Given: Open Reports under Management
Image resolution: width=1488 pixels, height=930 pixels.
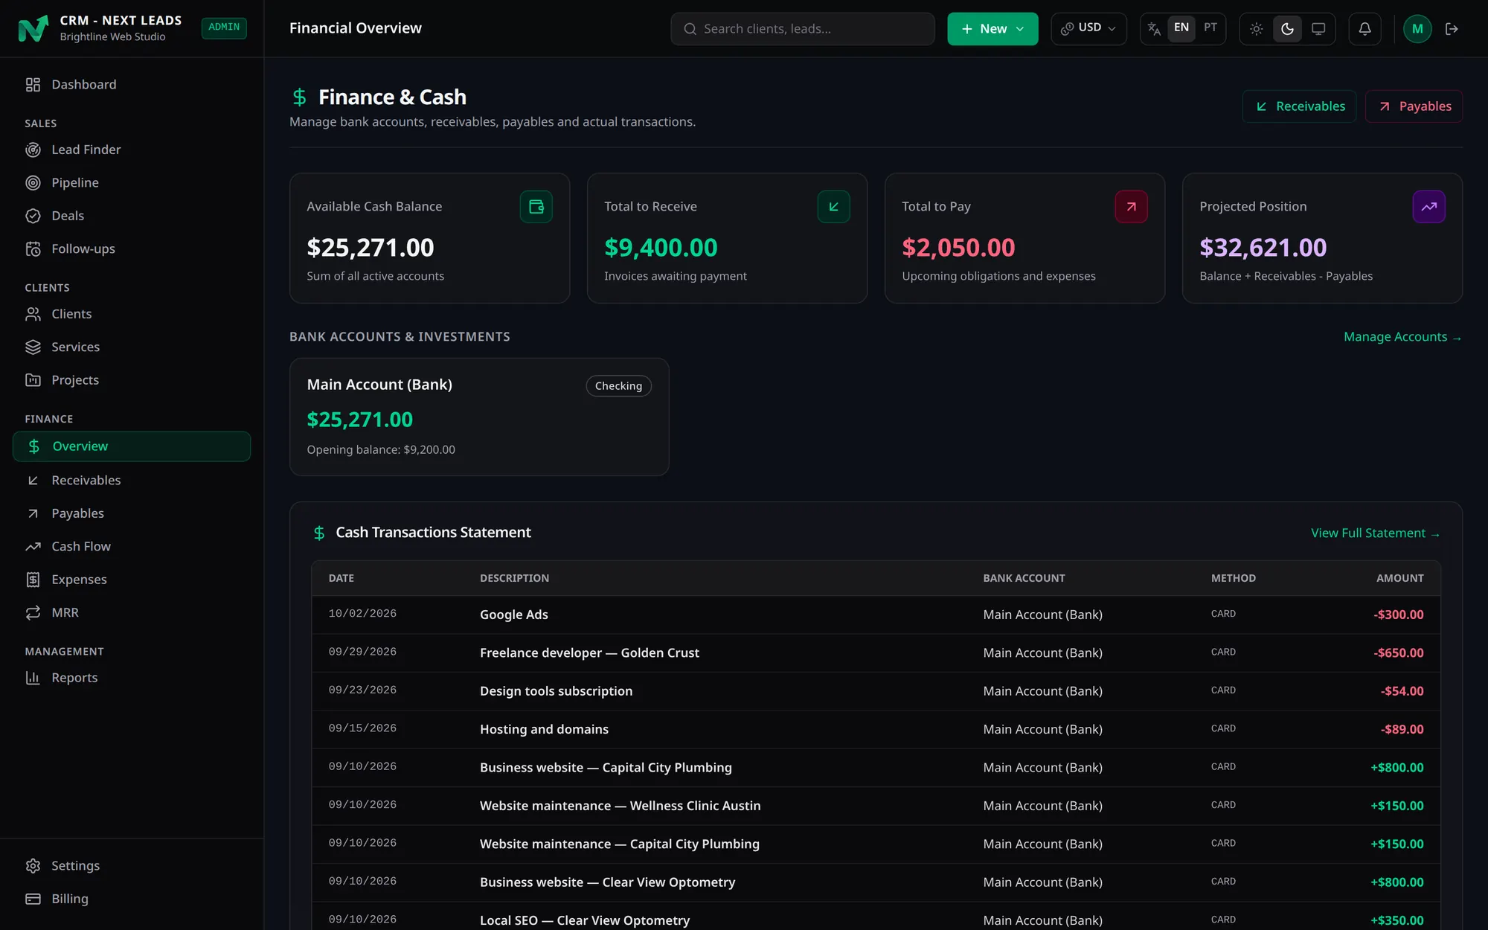Looking at the screenshot, I should (x=132, y=678).
